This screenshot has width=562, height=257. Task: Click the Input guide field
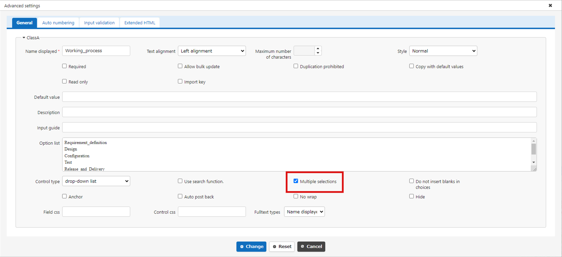coord(300,127)
